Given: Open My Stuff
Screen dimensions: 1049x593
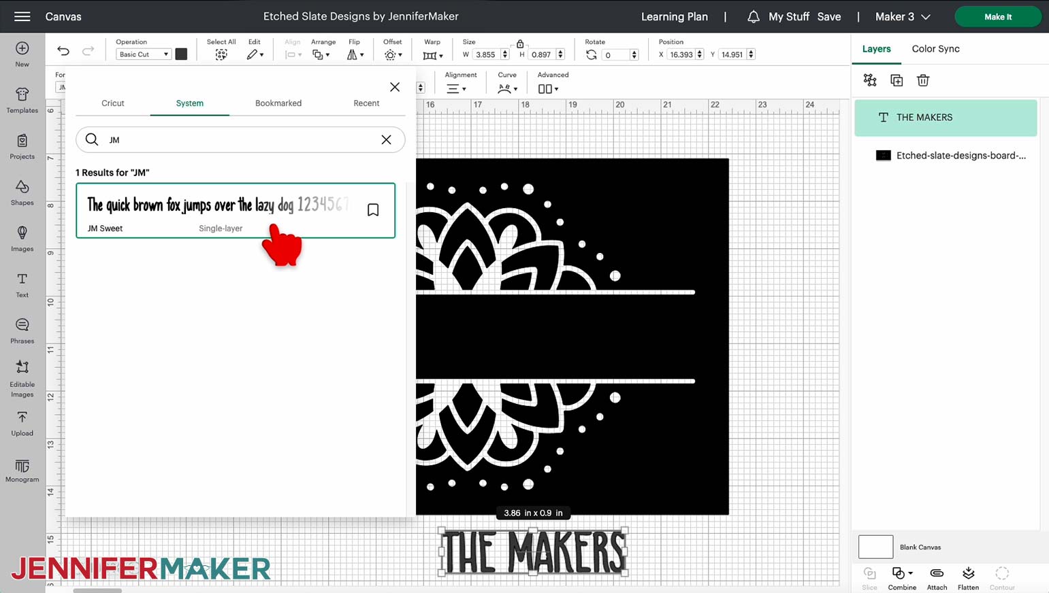Looking at the screenshot, I should coord(789,17).
